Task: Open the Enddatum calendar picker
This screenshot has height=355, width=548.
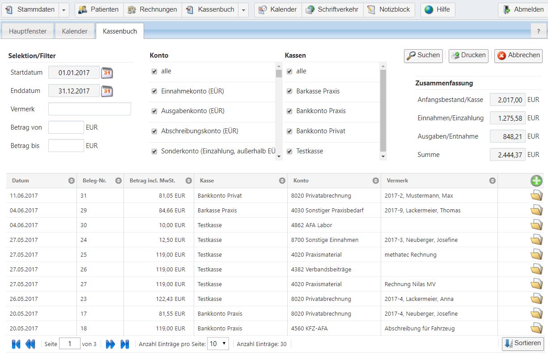Action: (x=107, y=91)
